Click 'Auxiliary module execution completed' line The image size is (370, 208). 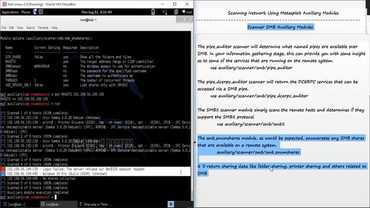34,192
